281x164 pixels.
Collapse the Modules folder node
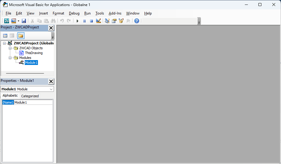coord(10,58)
